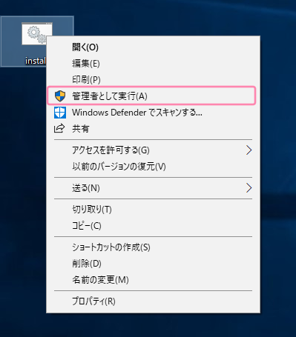Choose 開く(O) from the context menu
296x337 pixels.
click(x=153, y=47)
